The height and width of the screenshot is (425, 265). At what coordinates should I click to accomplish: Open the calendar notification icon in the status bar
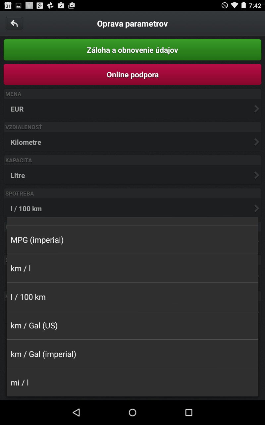click(8, 5)
